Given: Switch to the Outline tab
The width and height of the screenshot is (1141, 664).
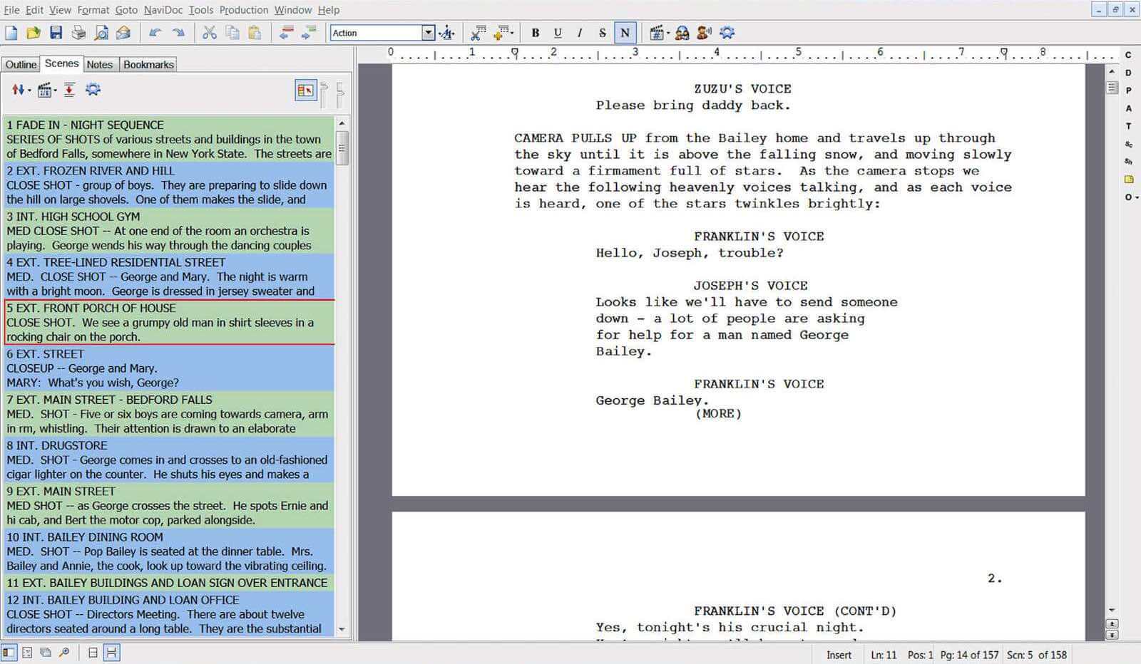Looking at the screenshot, I should (21, 64).
